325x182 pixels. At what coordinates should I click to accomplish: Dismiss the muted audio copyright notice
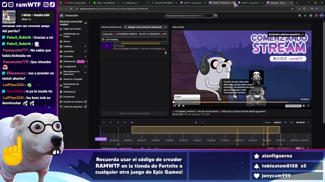(258, 82)
